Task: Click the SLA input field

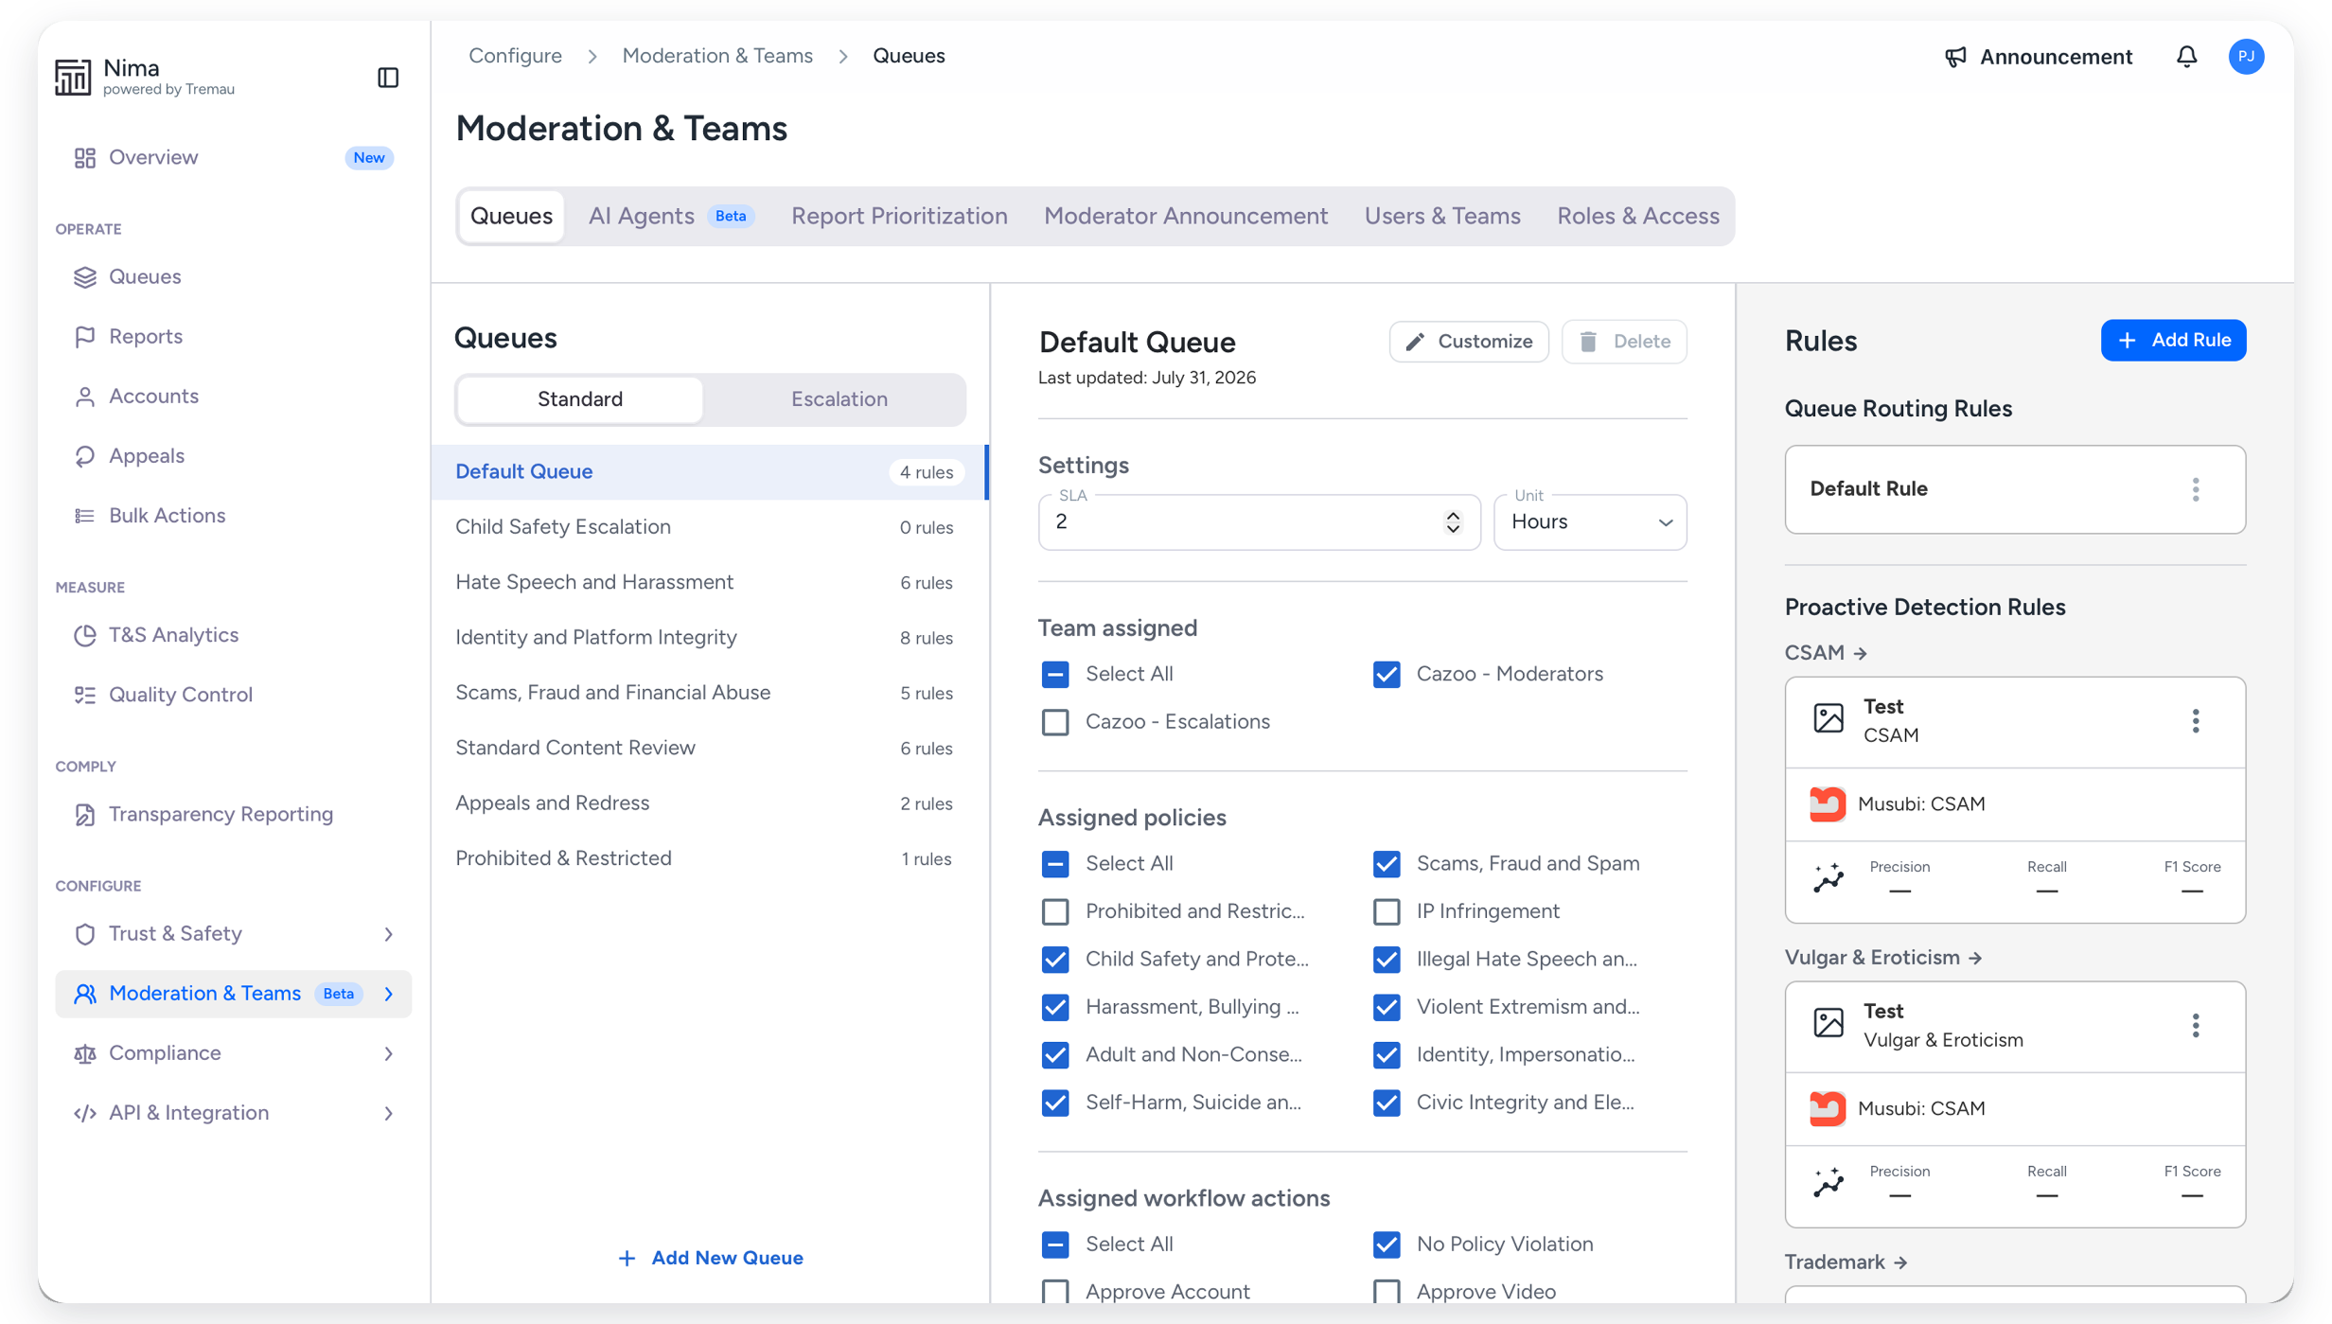Action: click(1259, 522)
